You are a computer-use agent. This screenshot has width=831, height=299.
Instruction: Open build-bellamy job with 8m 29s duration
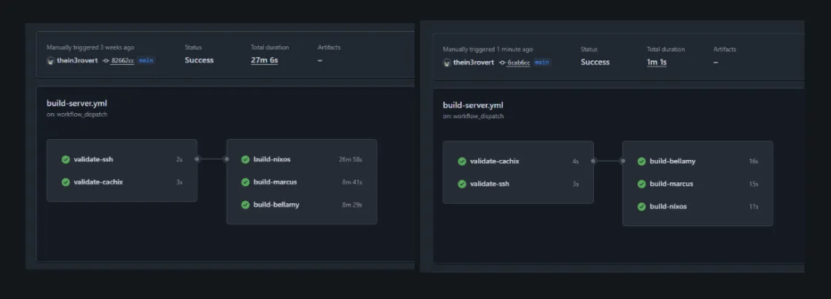tap(276, 204)
